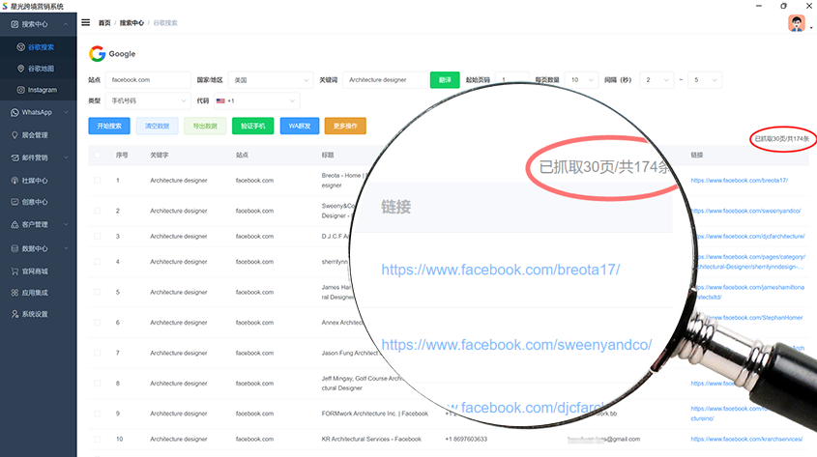Open 谷歌搜索 via its sidebar icon
The height and width of the screenshot is (457, 817).
click(21, 46)
